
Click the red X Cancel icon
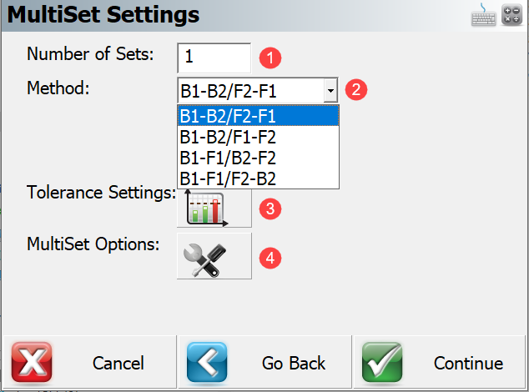point(32,362)
